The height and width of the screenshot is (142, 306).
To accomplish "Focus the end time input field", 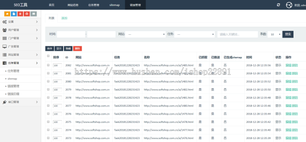I will click(101, 34).
